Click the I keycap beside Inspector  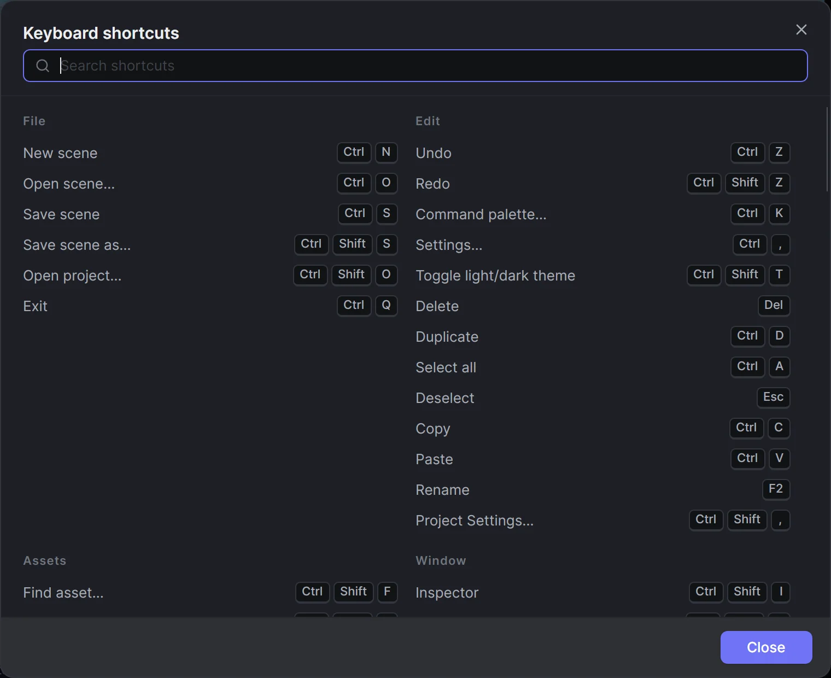pos(781,592)
